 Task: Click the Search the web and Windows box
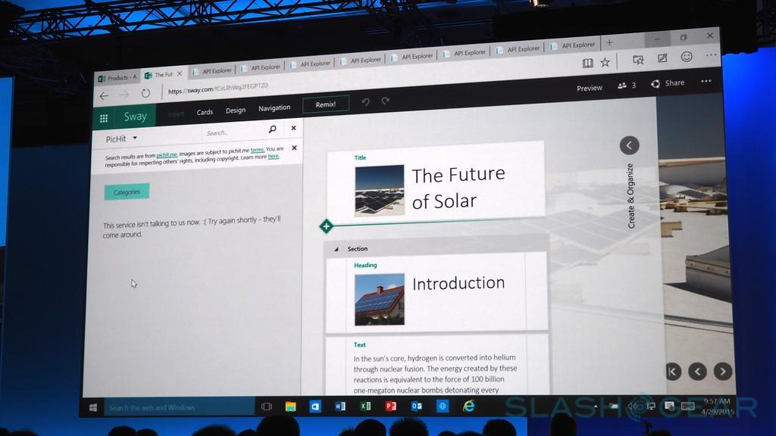(x=179, y=407)
